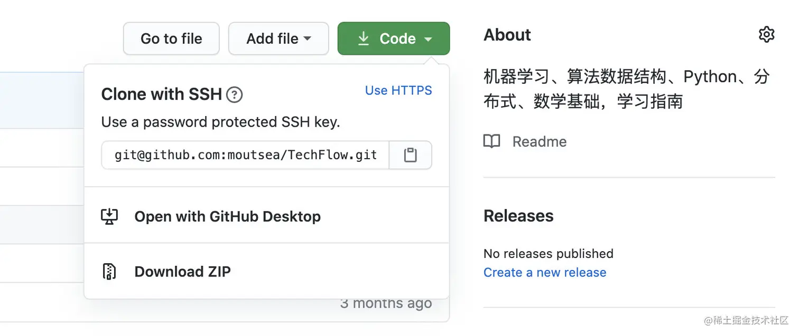The height and width of the screenshot is (336, 799).
Task: Click Create a new release
Action: pyautogui.click(x=545, y=273)
